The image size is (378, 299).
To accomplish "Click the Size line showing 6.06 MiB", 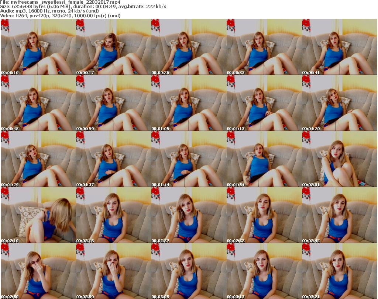I will click(83, 7).
